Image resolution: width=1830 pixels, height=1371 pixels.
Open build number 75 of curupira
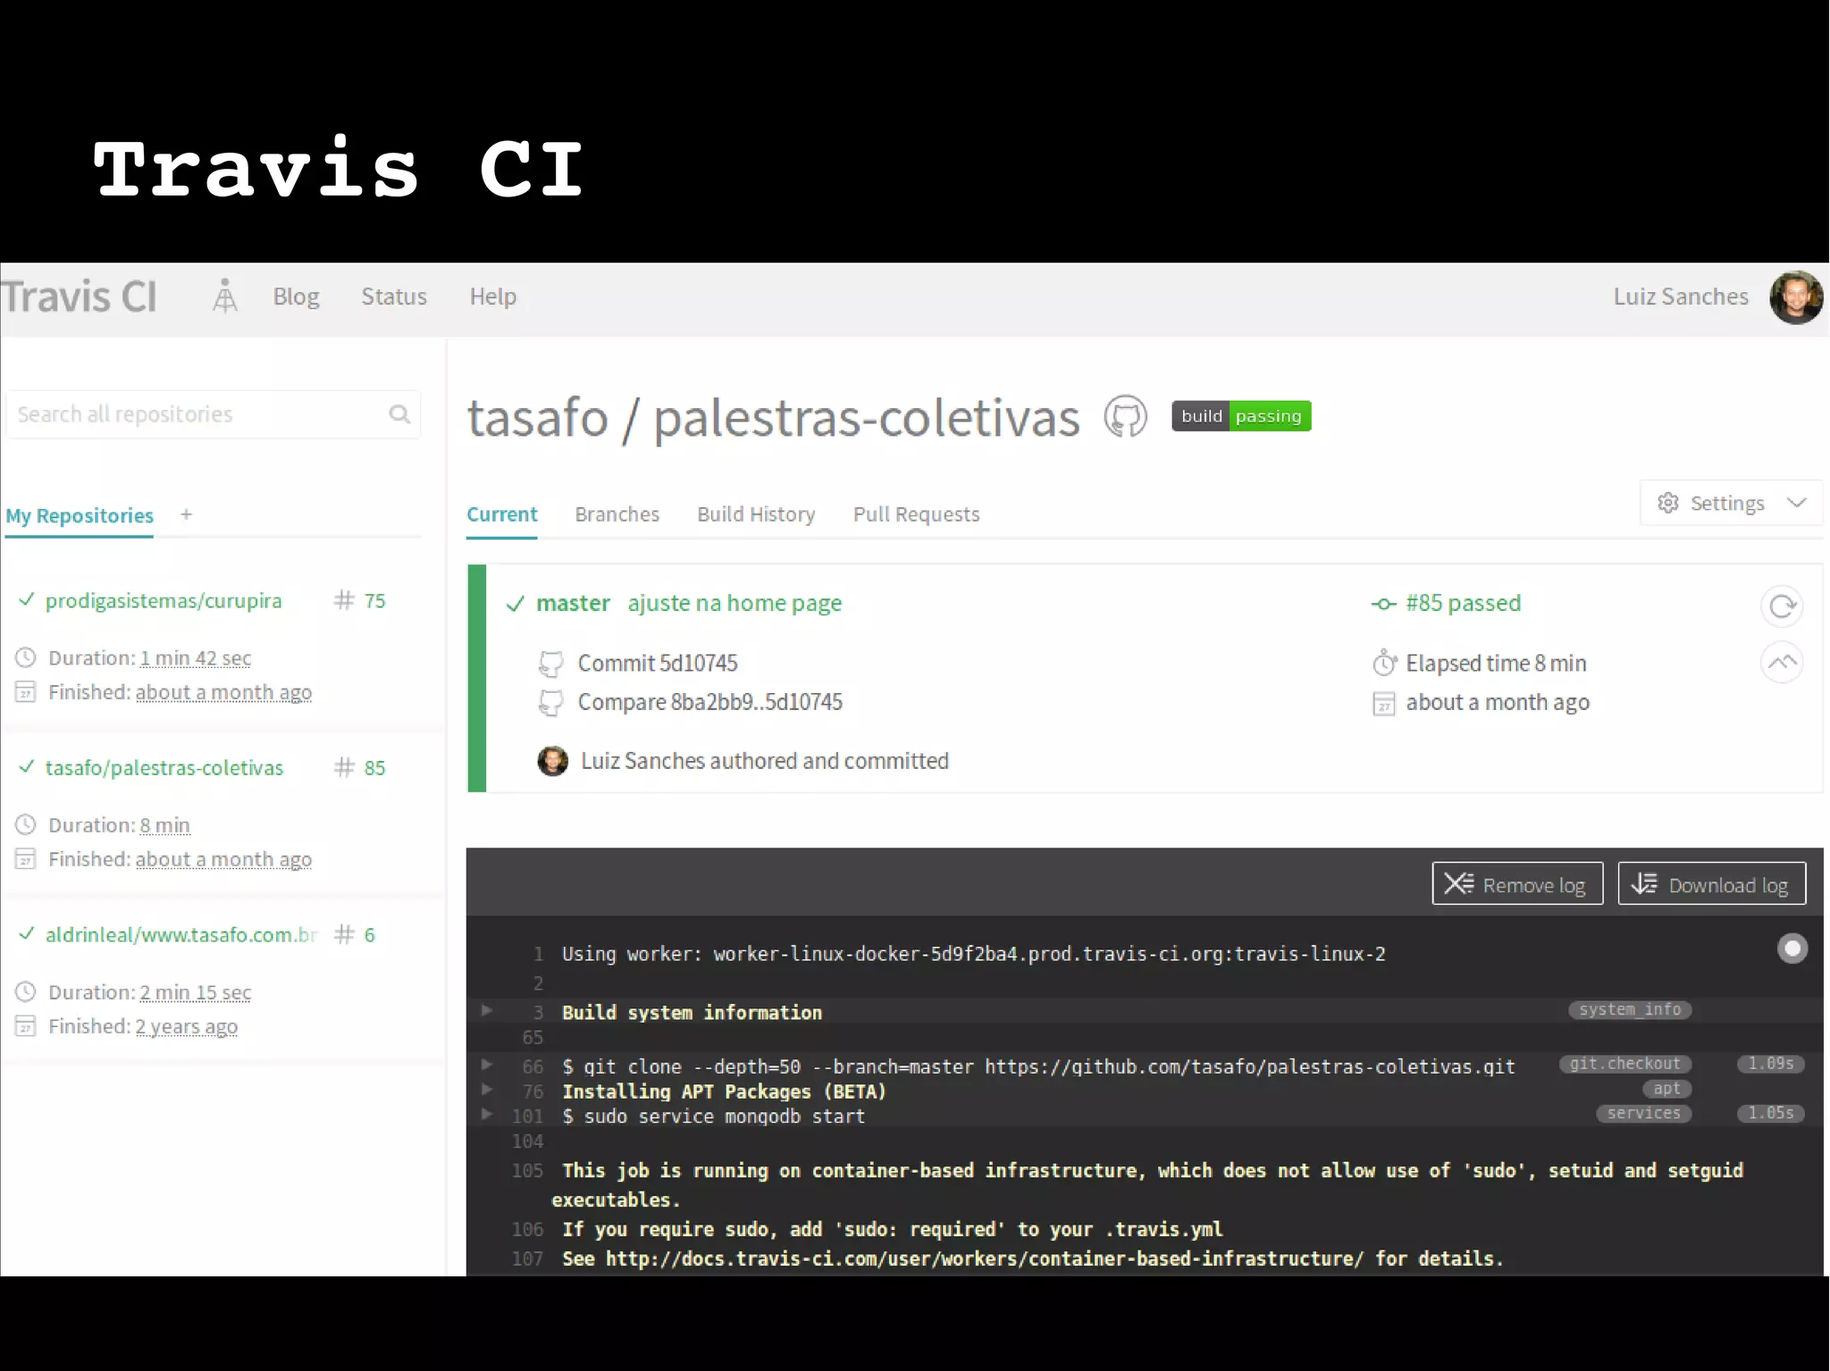[374, 601]
